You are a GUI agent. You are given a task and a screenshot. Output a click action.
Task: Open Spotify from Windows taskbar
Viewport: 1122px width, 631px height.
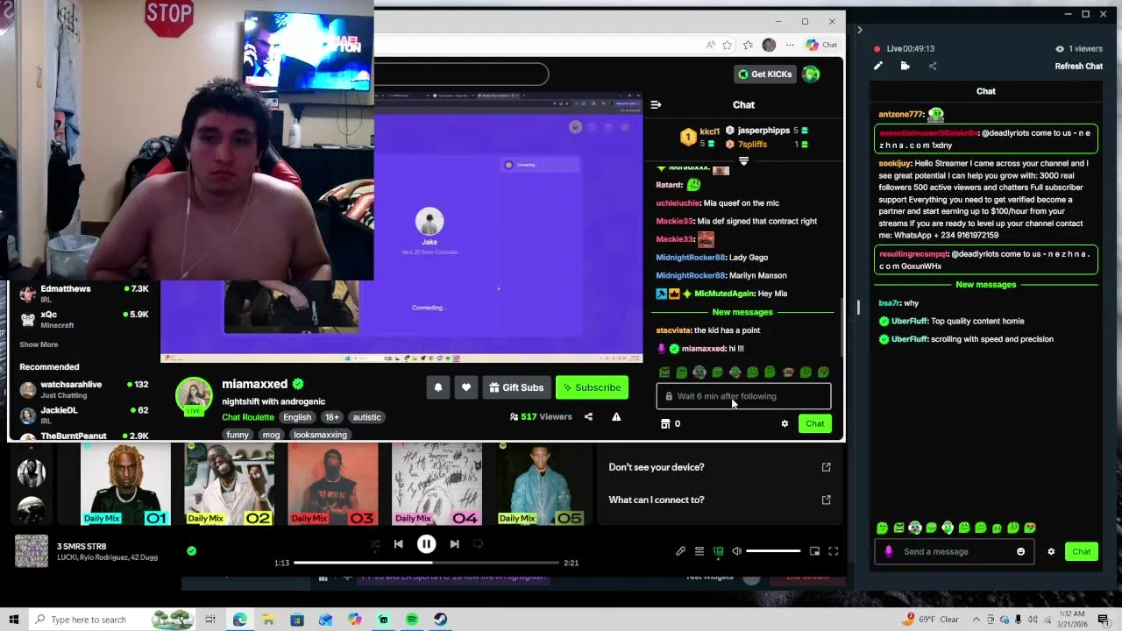[x=412, y=620]
